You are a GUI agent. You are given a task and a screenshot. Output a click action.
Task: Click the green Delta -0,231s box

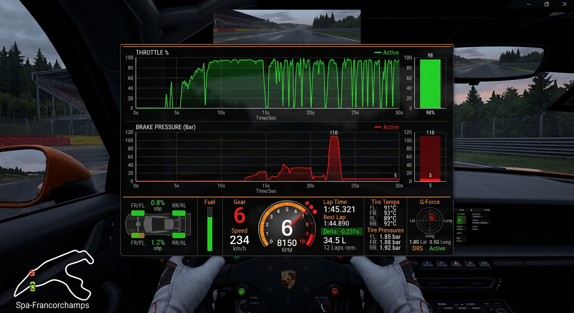click(342, 231)
